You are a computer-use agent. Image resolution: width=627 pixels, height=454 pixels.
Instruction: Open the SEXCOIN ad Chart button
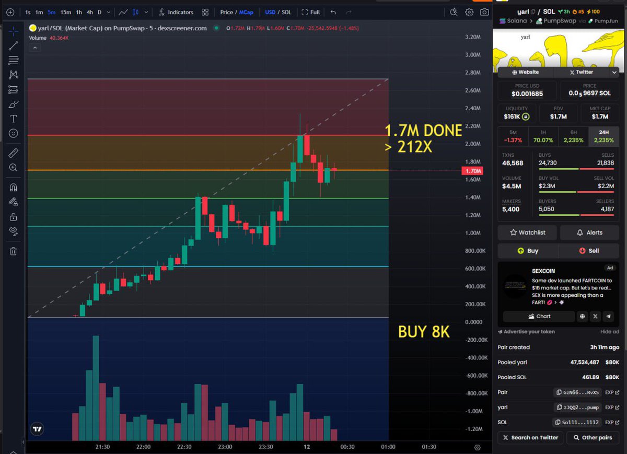(x=539, y=316)
